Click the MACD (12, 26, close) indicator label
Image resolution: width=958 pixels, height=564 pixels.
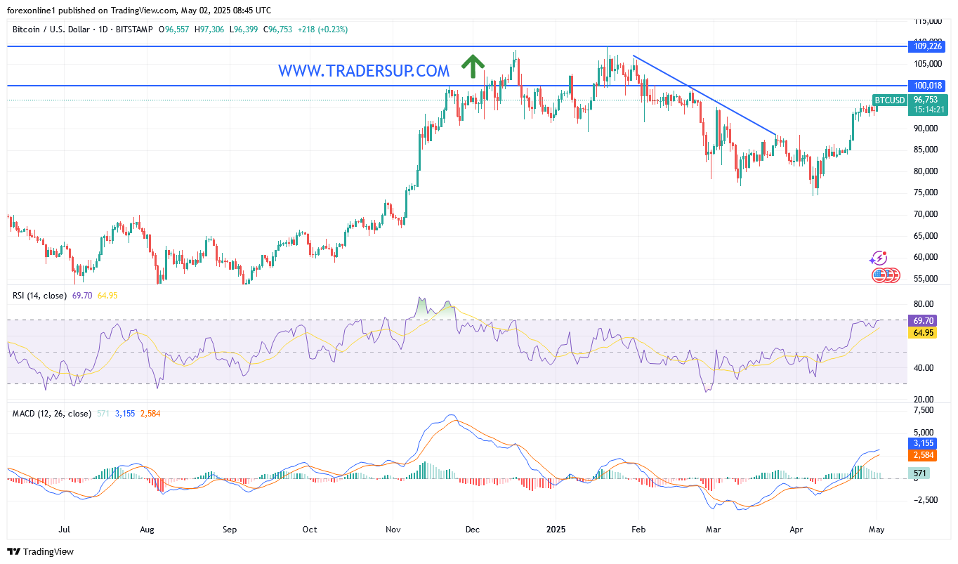click(52, 414)
